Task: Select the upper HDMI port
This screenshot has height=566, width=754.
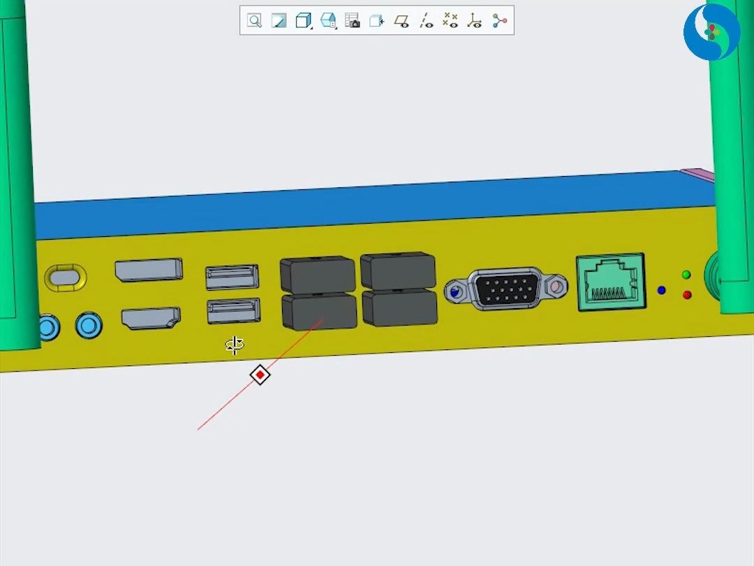Action: click(x=149, y=270)
